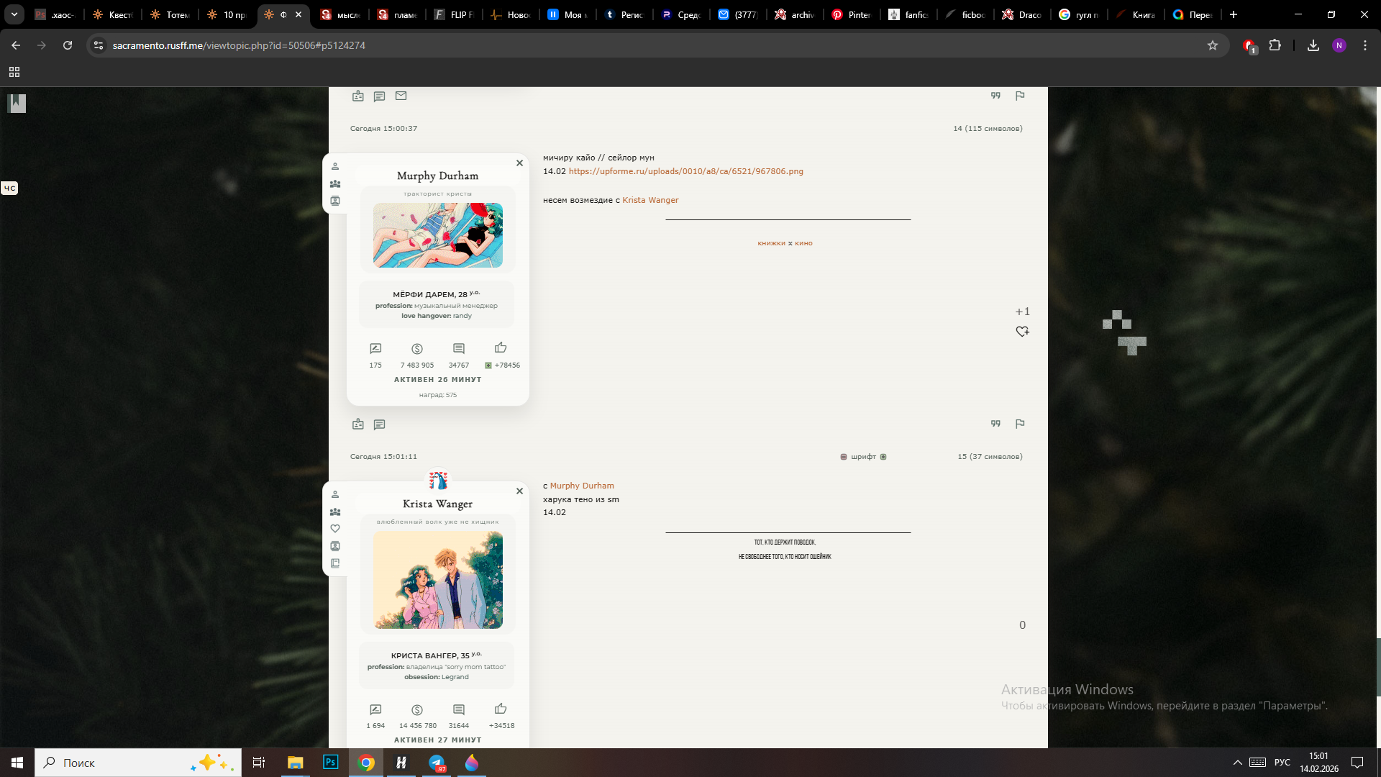Show hidden system tray icons

click(x=1237, y=763)
